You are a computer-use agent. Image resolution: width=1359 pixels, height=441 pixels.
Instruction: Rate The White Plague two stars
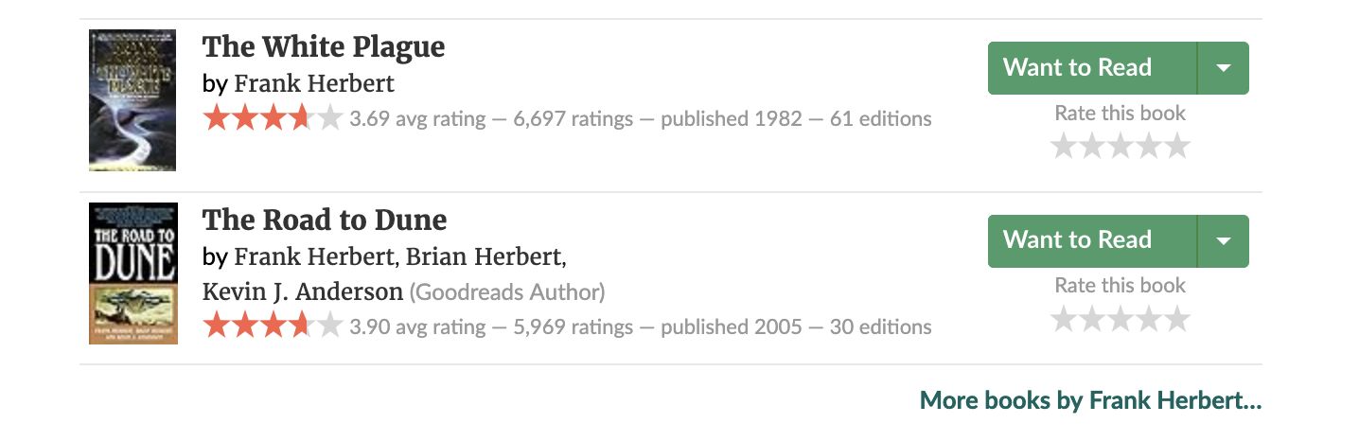pos(1092,147)
